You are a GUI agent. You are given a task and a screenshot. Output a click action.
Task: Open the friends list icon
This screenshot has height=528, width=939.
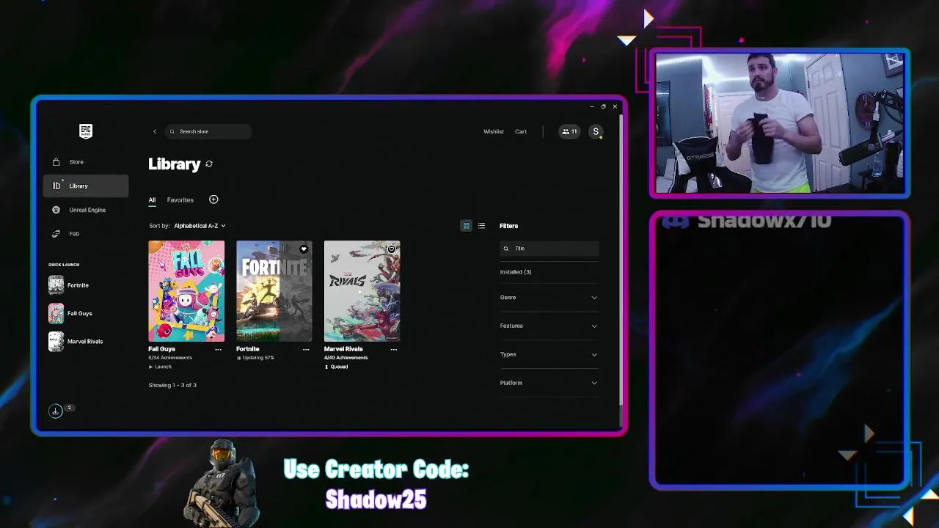[x=569, y=131]
